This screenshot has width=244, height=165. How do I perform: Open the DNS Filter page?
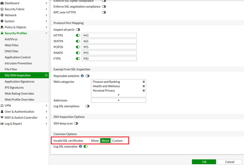coord(11,51)
